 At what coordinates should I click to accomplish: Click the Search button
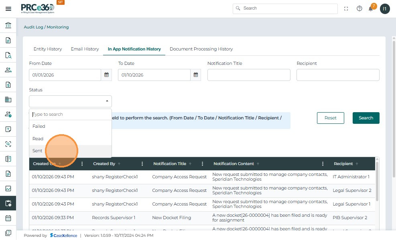pos(366,118)
